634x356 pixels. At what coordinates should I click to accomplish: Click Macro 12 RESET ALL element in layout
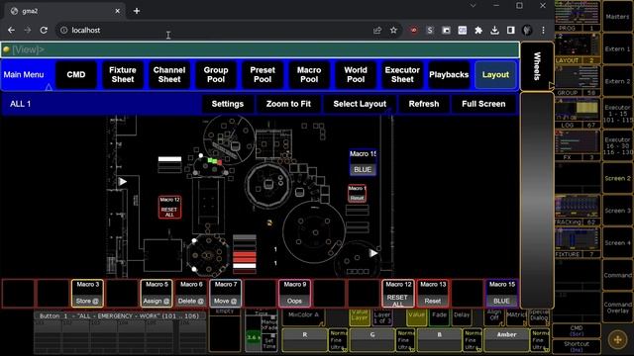[169, 208]
